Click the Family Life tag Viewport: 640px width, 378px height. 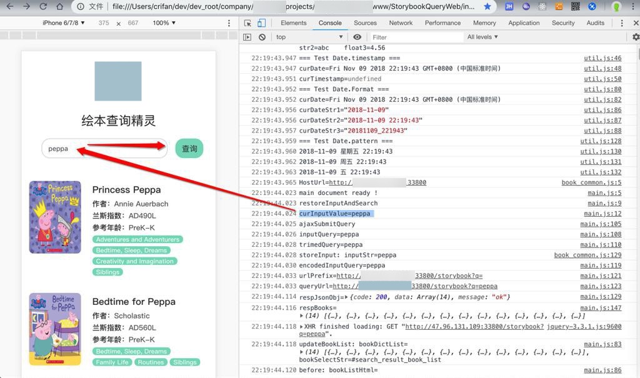point(112,362)
